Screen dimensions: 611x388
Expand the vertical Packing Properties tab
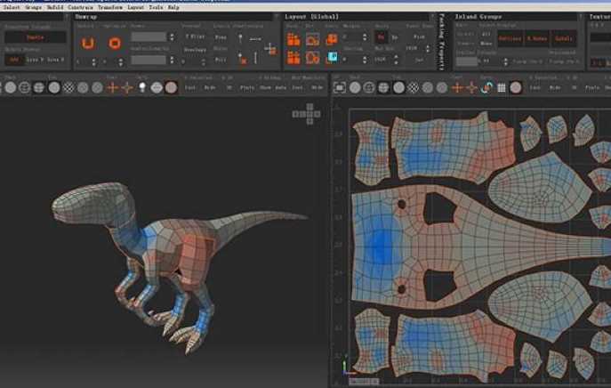pyautogui.click(x=442, y=42)
